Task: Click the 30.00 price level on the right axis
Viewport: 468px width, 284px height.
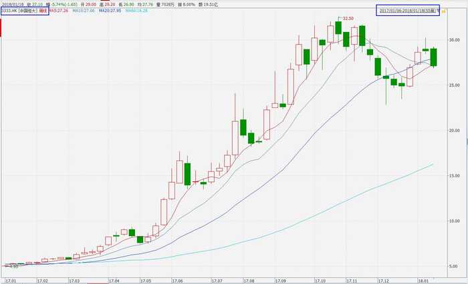Action: tap(455, 40)
